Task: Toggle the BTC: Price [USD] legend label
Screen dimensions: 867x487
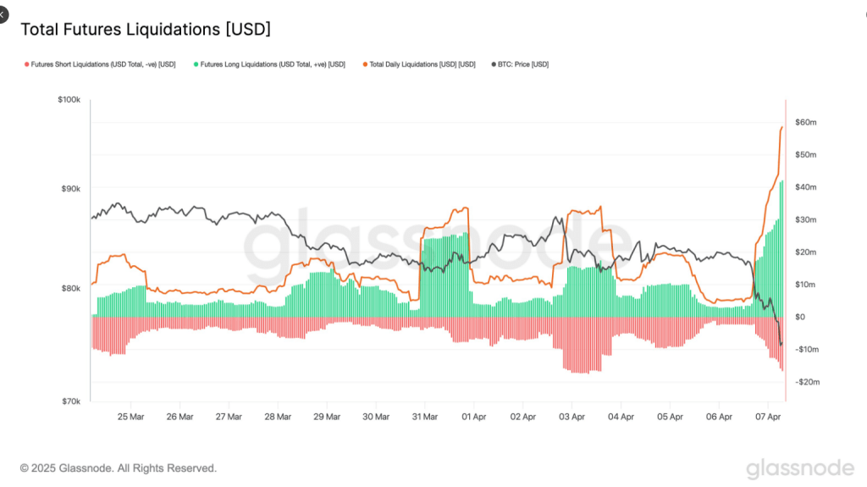Action: [524, 64]
